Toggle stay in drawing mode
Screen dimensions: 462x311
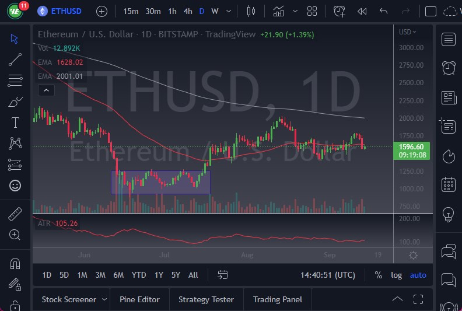[x=15, y=284]
